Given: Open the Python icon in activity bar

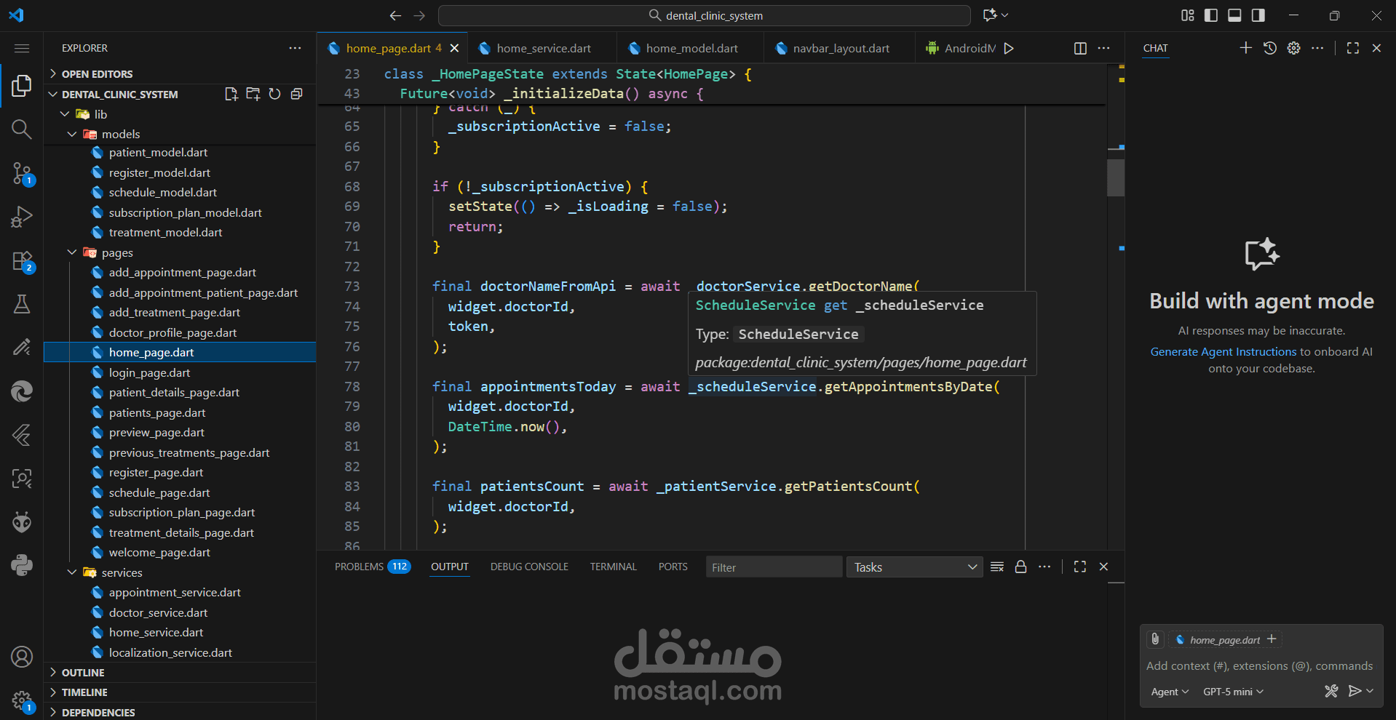Looking at the screenshot, I should point(22,565).
